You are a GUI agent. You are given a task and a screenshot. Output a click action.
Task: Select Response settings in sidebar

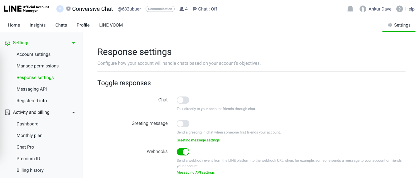pyautogui.click(x=35, y=77)
